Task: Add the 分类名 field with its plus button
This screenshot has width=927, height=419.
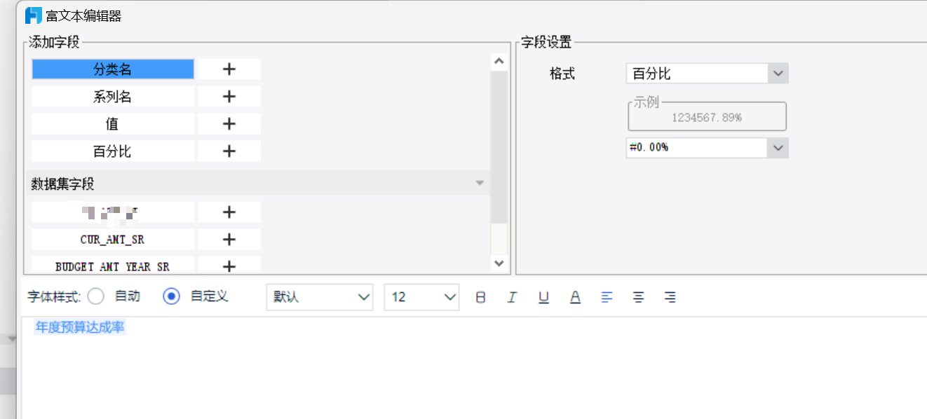Action: point(229,69)
